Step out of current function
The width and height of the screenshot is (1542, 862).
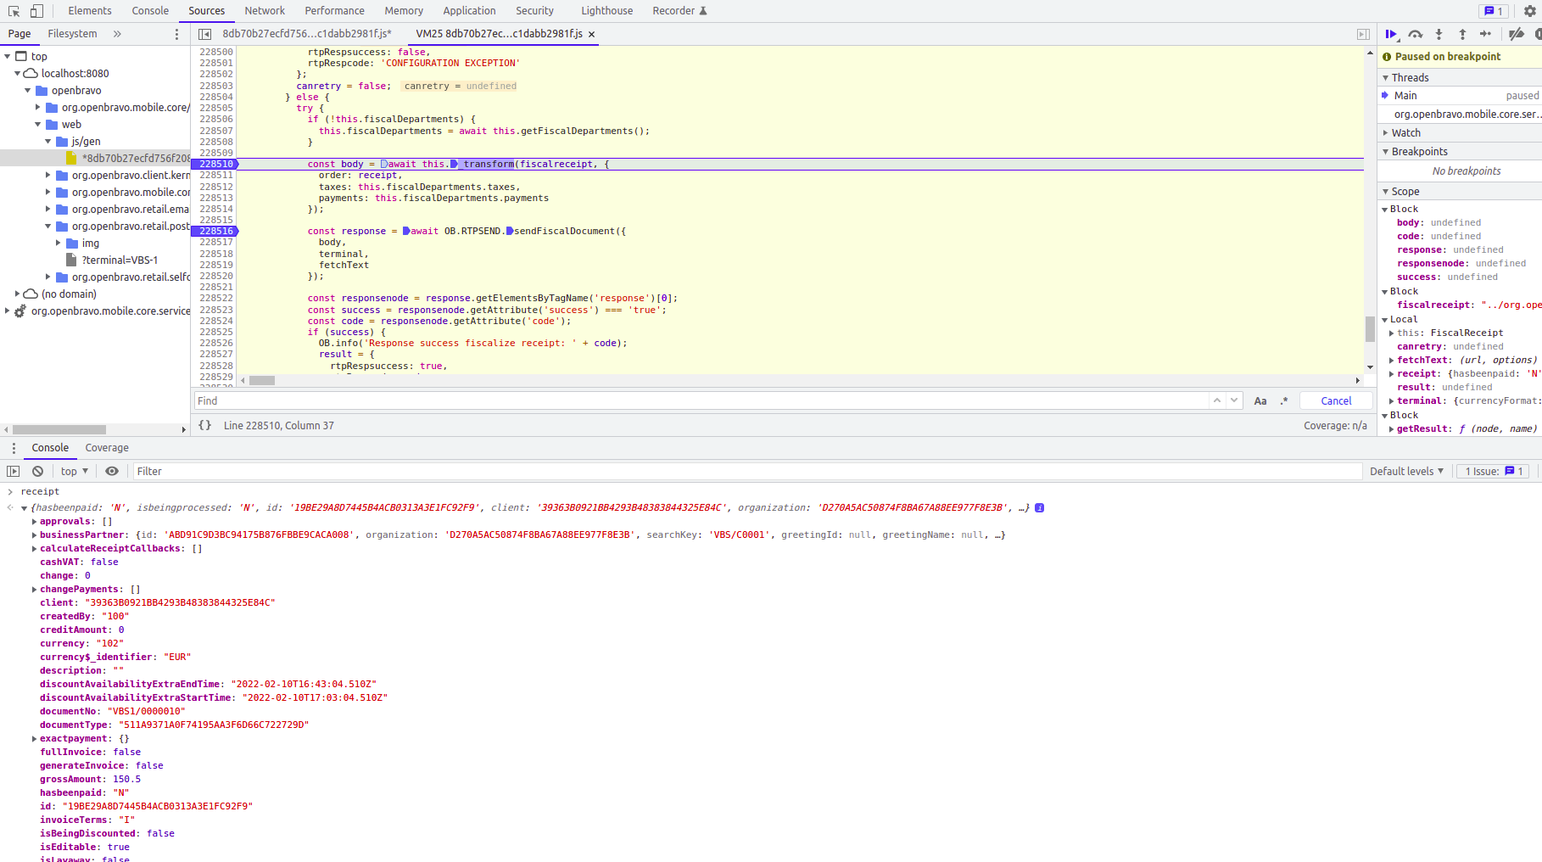[x=1462, y=34]
